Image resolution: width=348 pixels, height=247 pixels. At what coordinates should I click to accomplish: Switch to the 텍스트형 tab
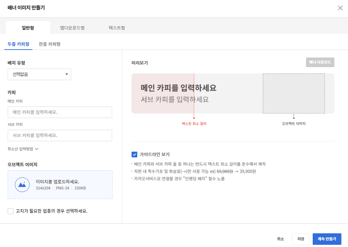coord(117,28)
